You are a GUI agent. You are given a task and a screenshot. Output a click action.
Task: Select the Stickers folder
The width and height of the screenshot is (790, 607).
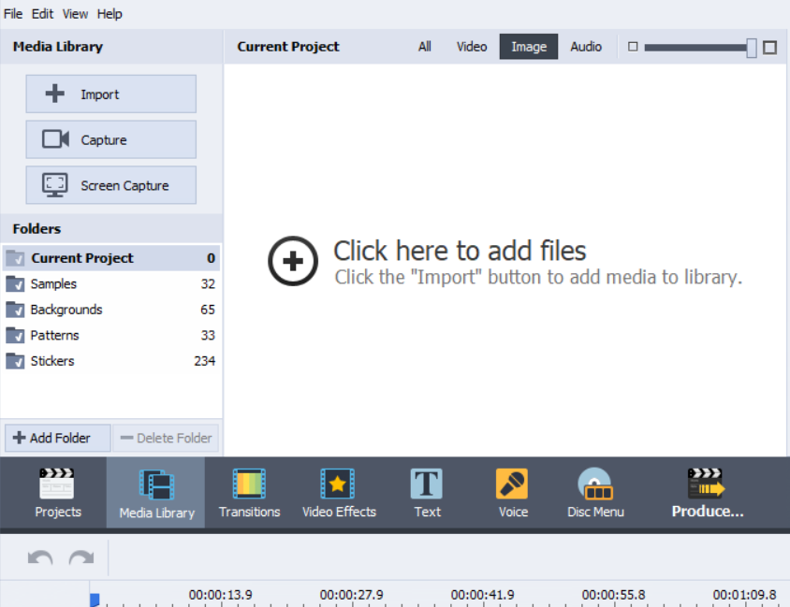(110, 361)
